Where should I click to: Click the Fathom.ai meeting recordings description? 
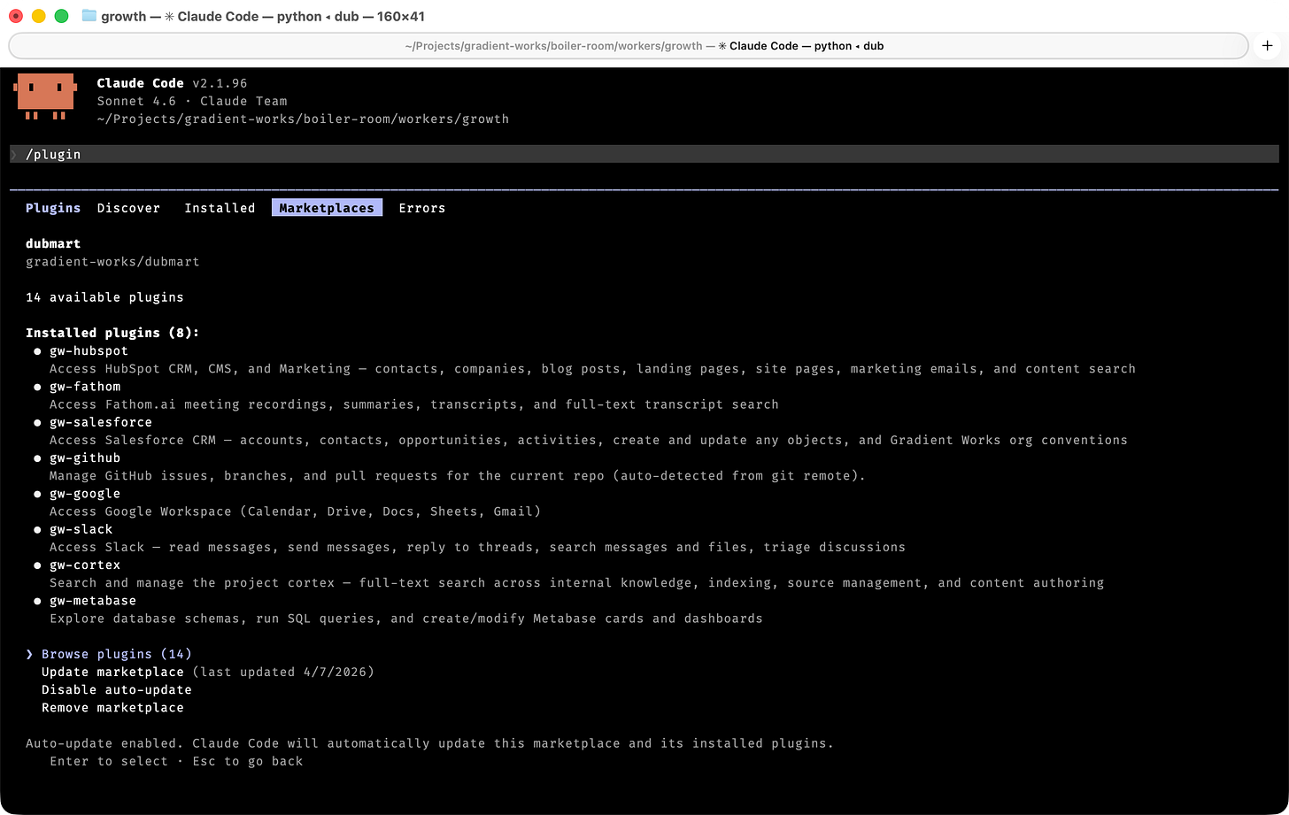(414, 404)
